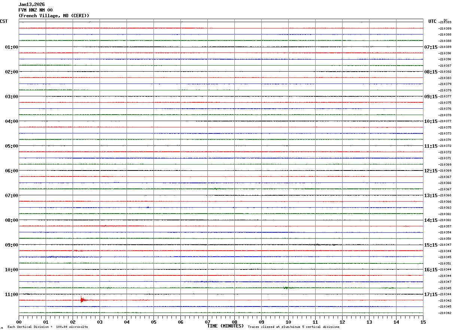Click the UTC timezone label

pyautogui.click(x=432, y=21)
